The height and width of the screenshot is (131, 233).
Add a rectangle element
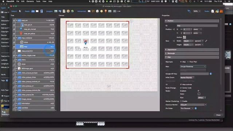(37, 11)
